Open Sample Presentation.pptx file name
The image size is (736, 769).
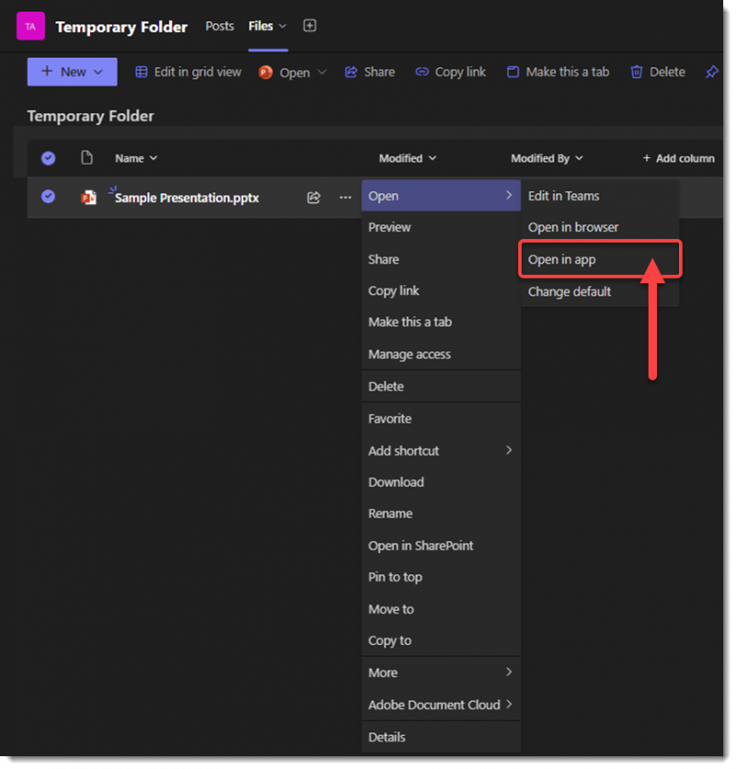tap(187, 197)
